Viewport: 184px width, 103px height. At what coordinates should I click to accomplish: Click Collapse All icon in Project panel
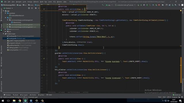pos(32,8)
